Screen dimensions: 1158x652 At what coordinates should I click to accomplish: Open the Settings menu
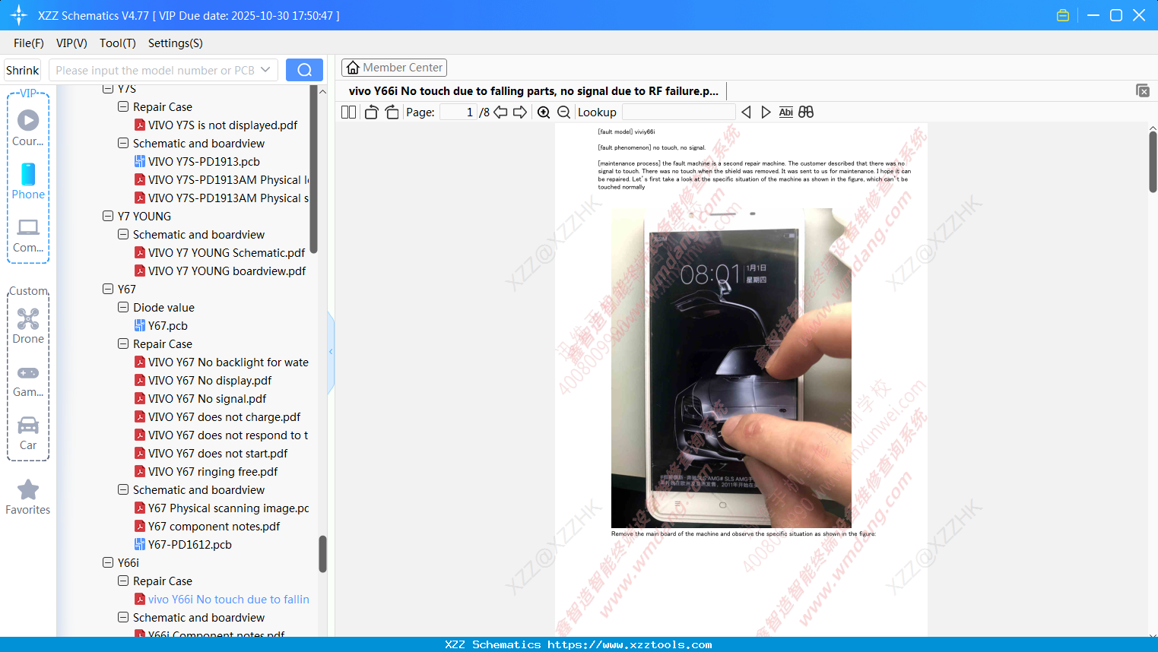(x=175, y=43)
